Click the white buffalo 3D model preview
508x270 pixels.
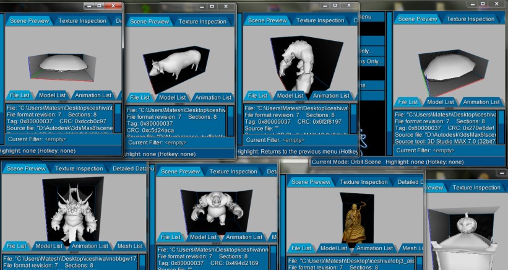point(176,64)
